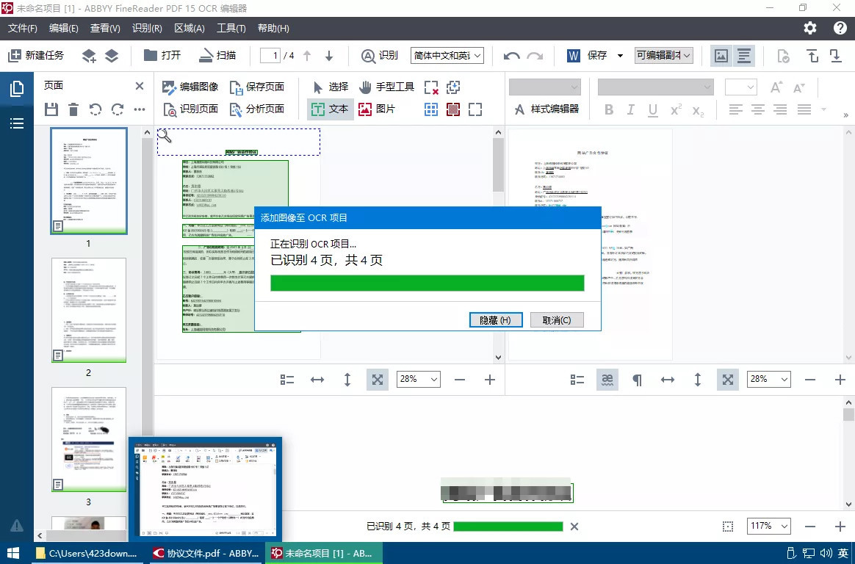The width and height of the screenshot is (855, 564).
Task: Open the 可编辑副本 layout dropdown
Action: coord(663,56)
